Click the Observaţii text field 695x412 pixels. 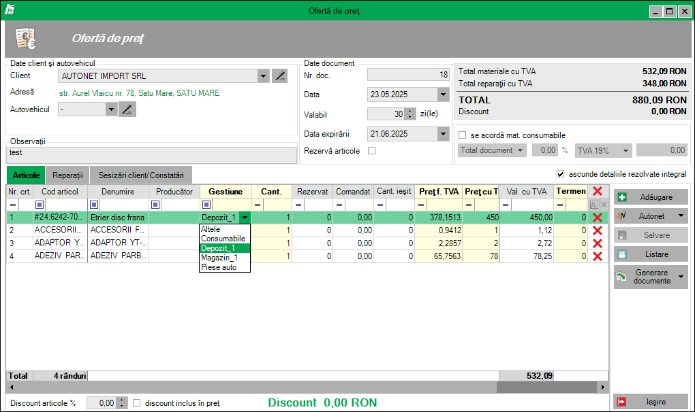(151, 155)
